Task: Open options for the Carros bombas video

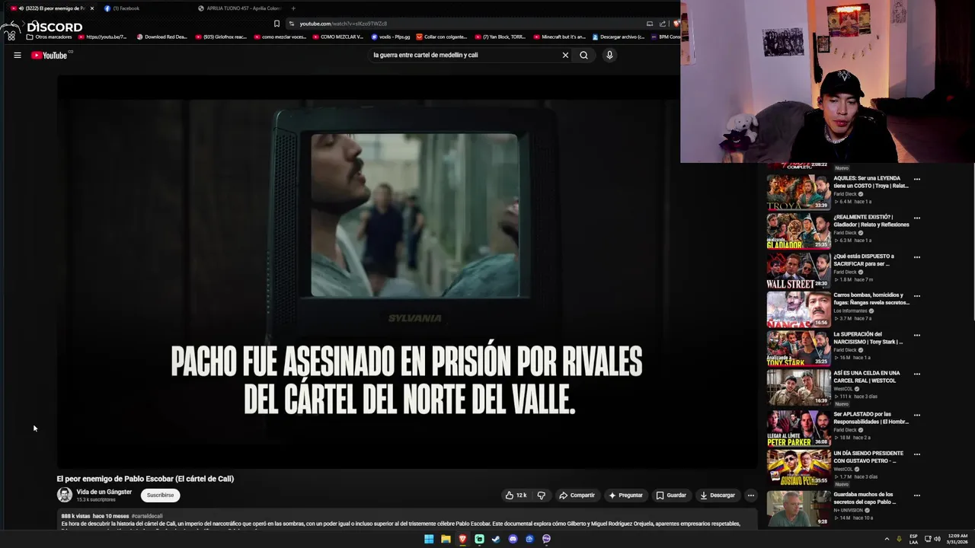Action: coord(917,296)
